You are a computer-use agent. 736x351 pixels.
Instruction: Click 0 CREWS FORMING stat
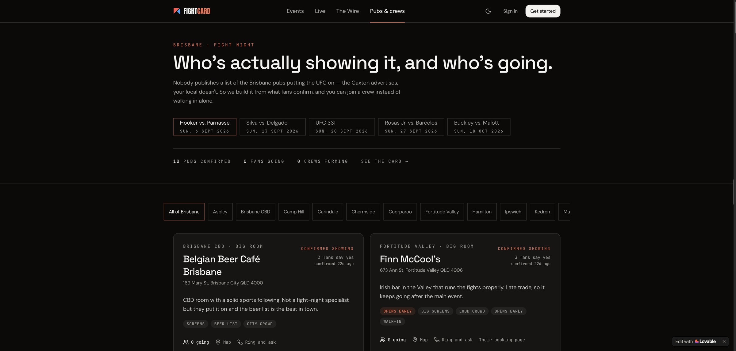click(323, 161)
